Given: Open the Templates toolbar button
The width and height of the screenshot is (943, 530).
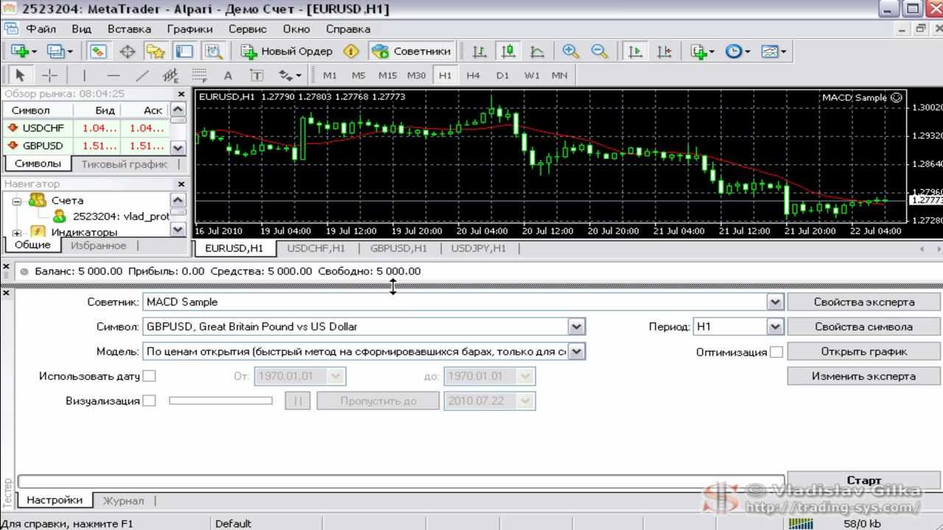Looking at the screenshot, I should point(773,52).
